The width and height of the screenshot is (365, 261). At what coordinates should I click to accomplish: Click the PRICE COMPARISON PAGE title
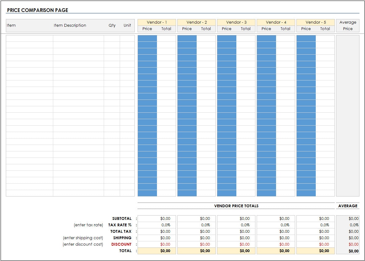coord(38,10)
